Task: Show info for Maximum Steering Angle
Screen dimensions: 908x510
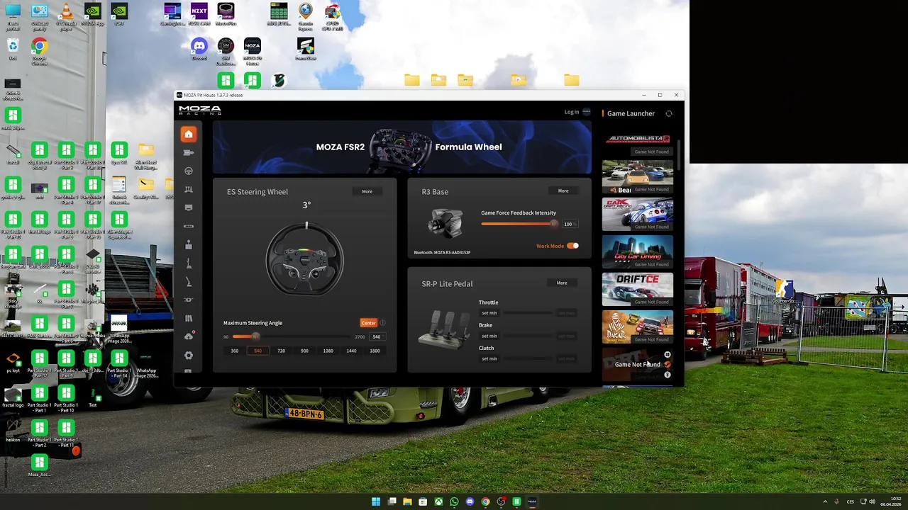Action: coord(382,323)
